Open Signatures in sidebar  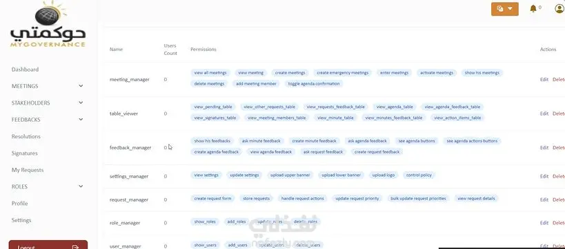tap(25, 153)
